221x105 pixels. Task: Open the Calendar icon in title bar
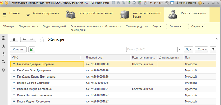pos(145,3)
